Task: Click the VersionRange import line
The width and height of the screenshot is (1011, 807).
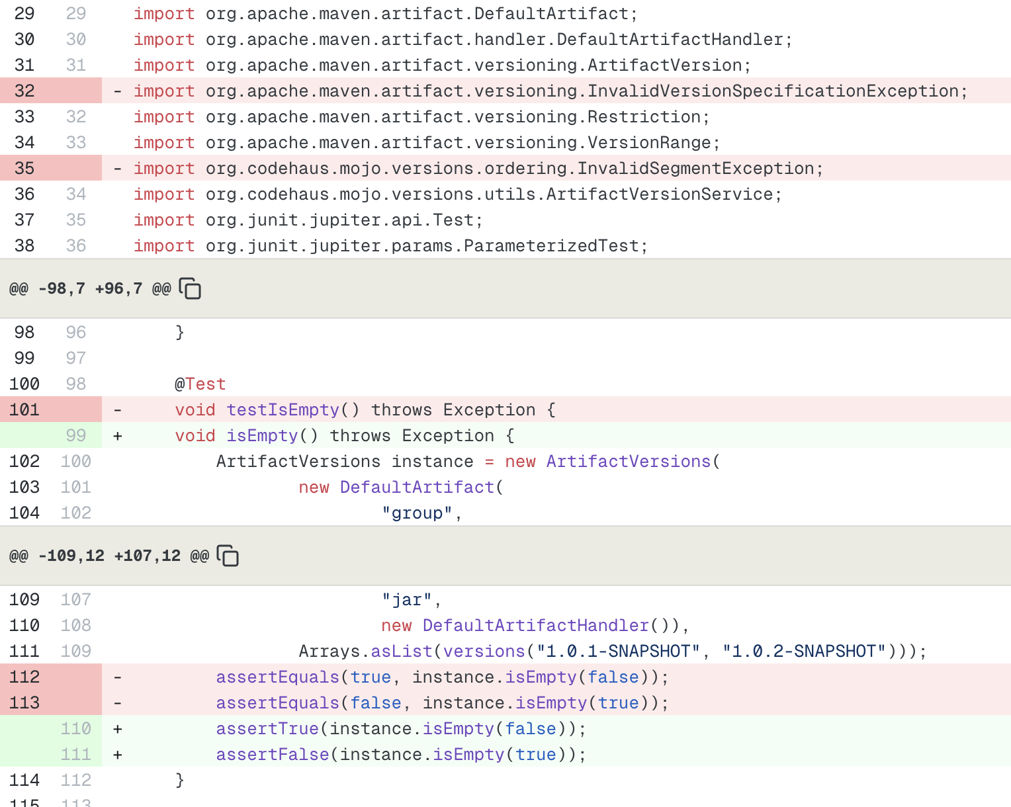Action: click(x=427, y=142)
